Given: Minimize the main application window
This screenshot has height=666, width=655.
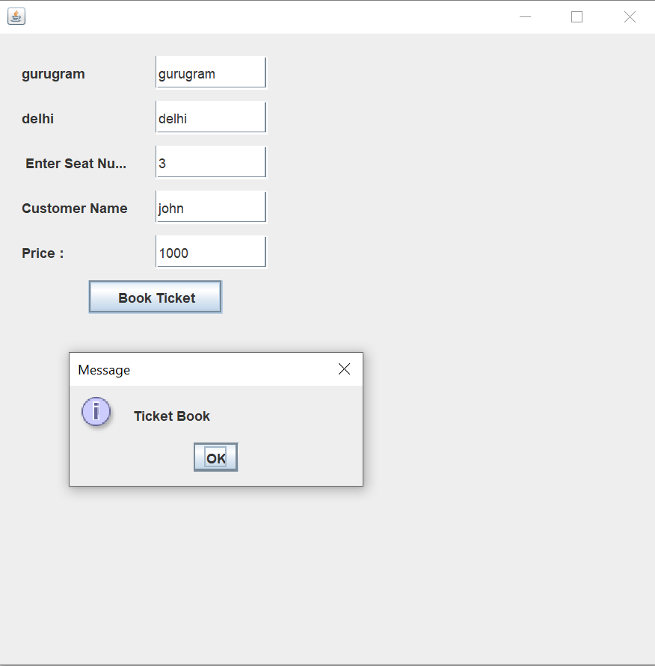Looking at the screenshot, I should 526,17.
